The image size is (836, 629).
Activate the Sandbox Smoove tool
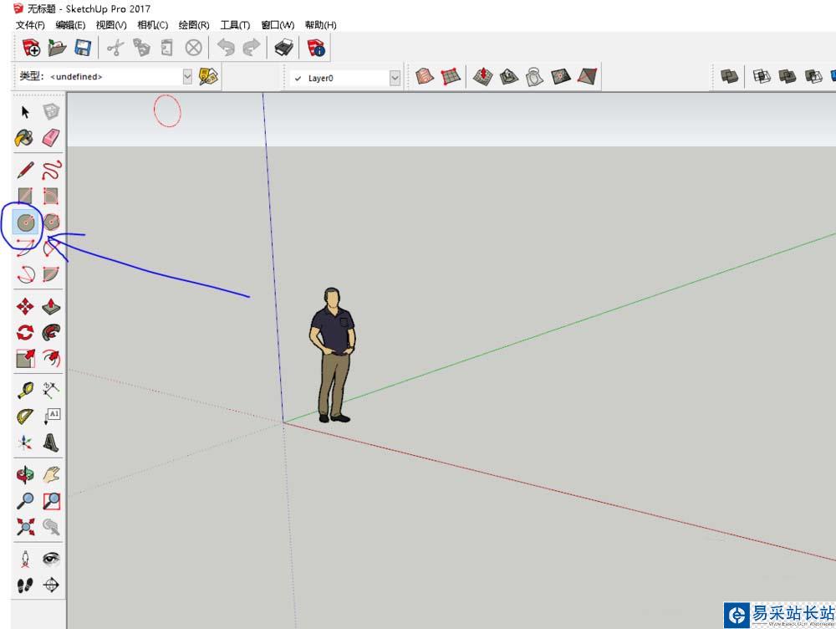(x=482, y=76)
